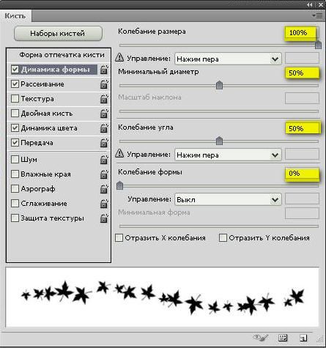Open size jitter Управление dropdown
326x348 pixels.
[228, 59]
